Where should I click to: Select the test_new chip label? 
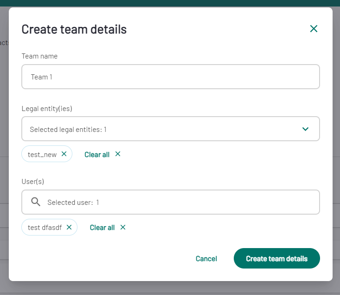(x=42, y=155)
